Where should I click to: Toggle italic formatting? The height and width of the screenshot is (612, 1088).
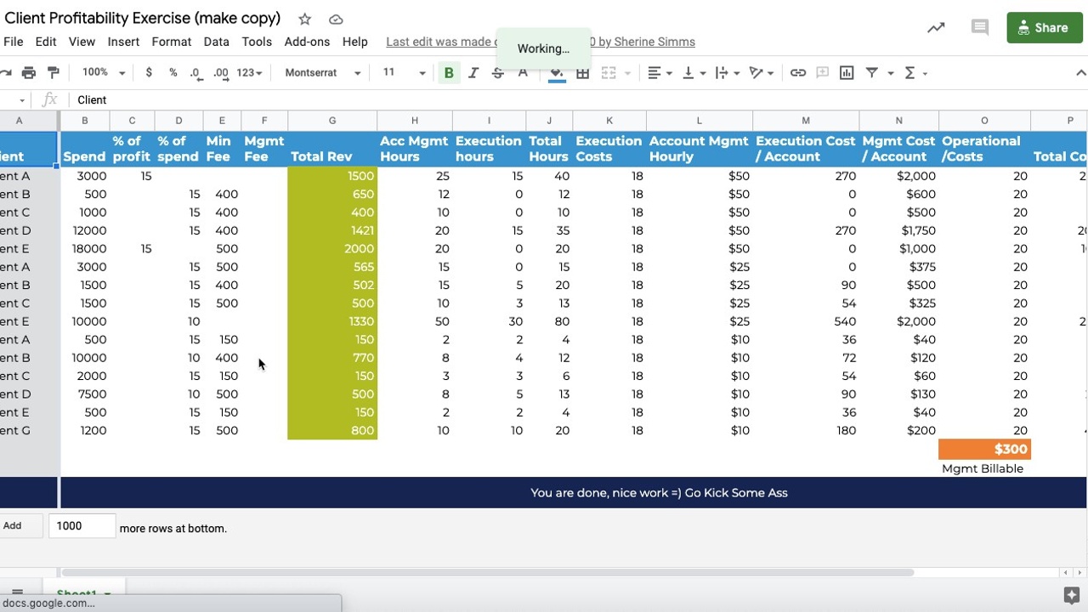coord(473,73)
